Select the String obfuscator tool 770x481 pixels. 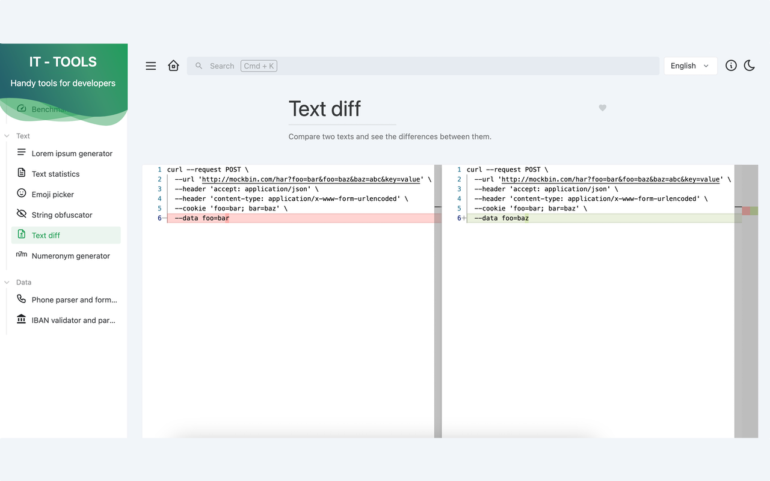(x=61, y=215)
